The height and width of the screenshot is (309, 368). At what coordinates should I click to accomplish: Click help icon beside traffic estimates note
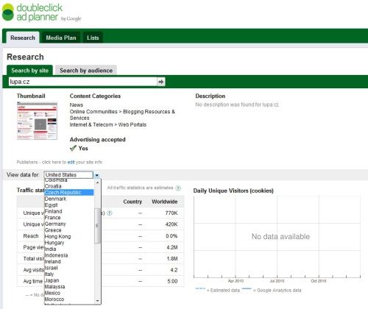178,188
